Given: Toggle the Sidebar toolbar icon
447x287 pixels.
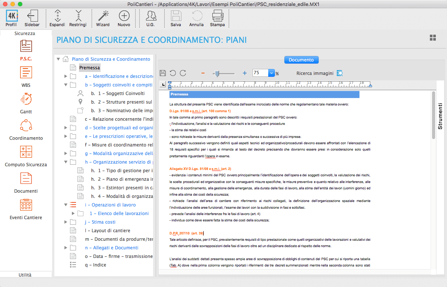Looking at the screenshot, I should (32, 16).
